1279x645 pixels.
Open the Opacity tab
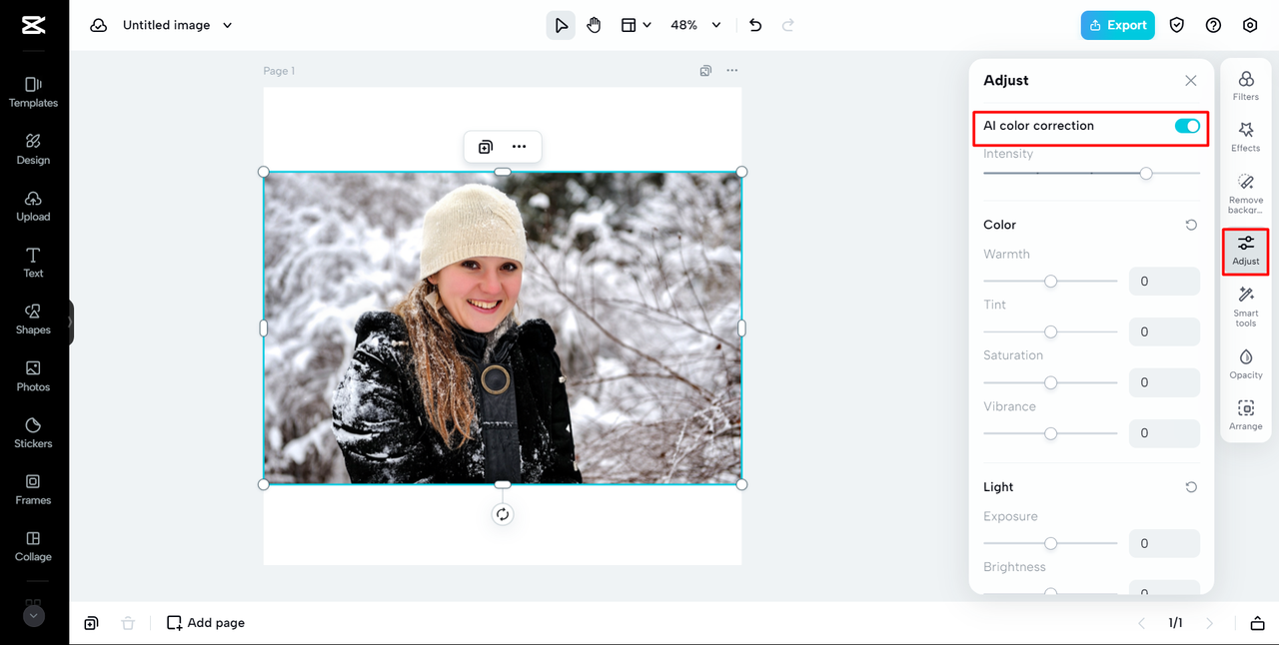coord(1246,363)
